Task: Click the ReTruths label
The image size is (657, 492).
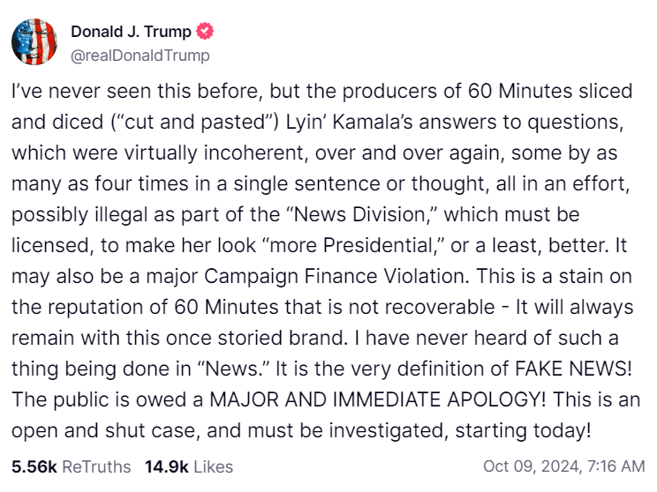Action: click(94, 466)
